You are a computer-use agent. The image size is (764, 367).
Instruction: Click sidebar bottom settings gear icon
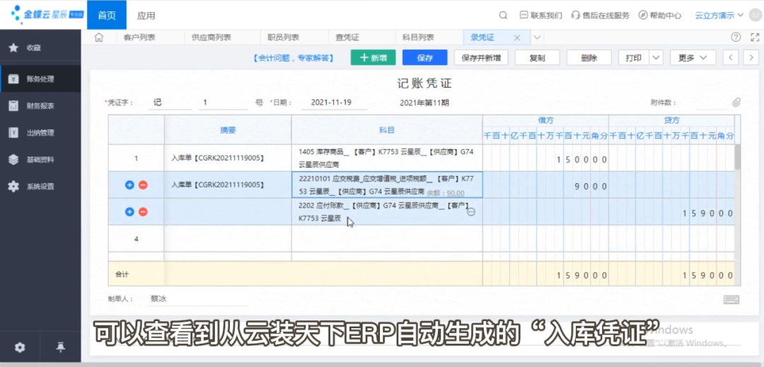[x=20, y=347]
